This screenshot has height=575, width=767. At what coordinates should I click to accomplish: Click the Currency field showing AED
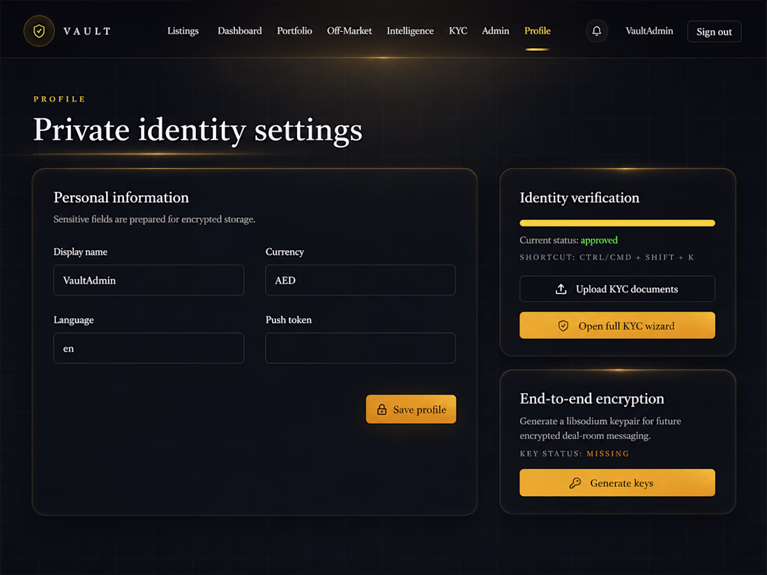[x=360, y=280]
